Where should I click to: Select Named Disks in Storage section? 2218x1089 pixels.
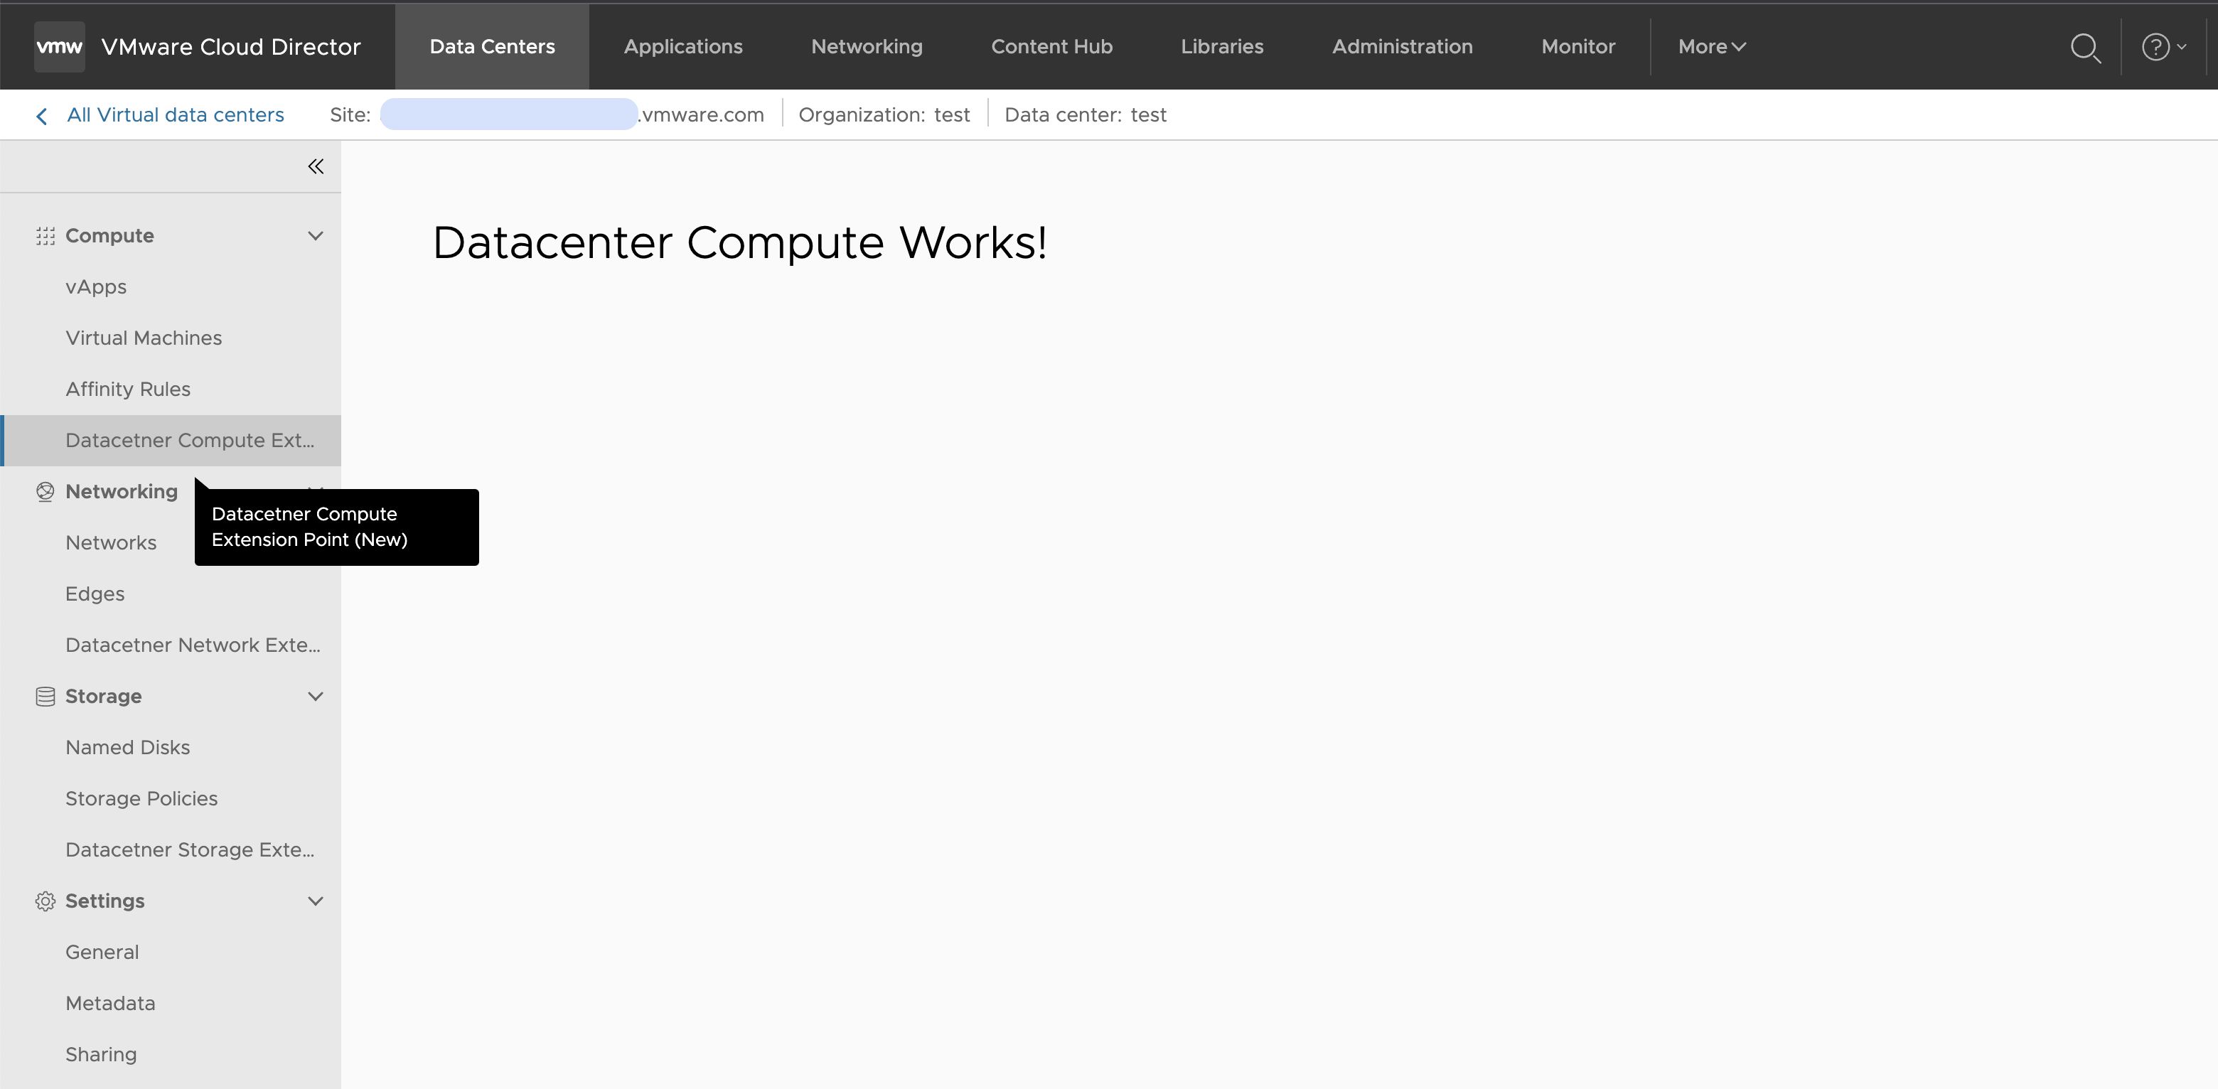click(127, 747)
